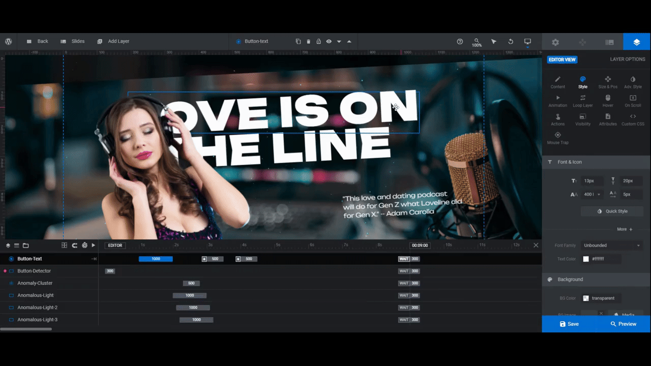Viewport: 651px width, 366px height.
Task: Play the timeline animation
Action: pyautogui.click(x=94, y=245)
